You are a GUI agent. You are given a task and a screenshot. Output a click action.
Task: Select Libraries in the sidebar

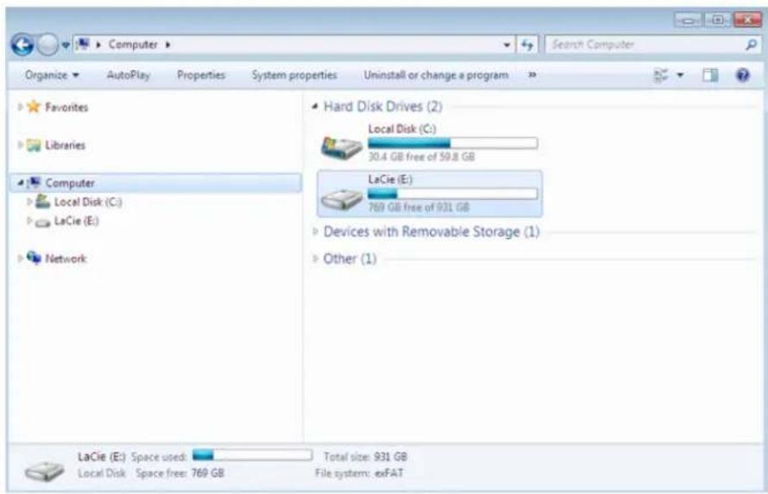click(x=65, y=145)
